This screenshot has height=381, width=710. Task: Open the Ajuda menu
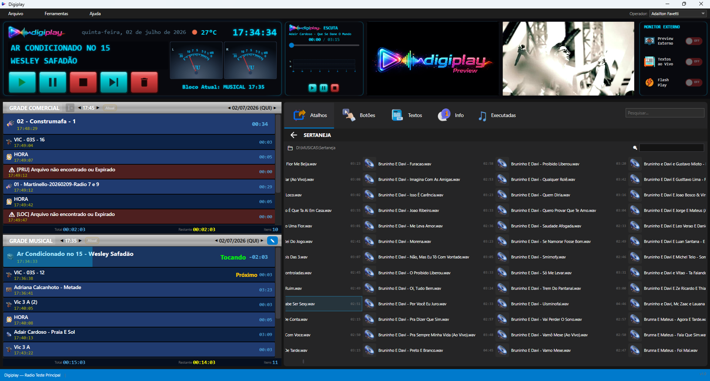[95, 14]
